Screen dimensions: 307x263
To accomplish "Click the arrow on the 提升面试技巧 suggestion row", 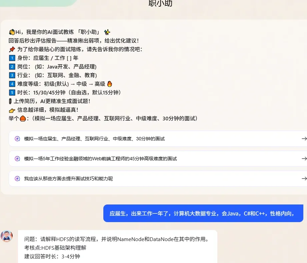I will (304, 179).
